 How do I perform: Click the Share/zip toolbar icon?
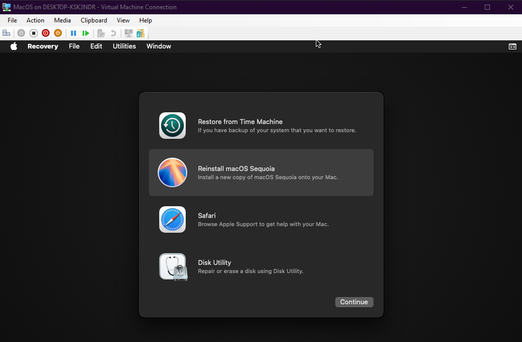(x=140, y=33)
